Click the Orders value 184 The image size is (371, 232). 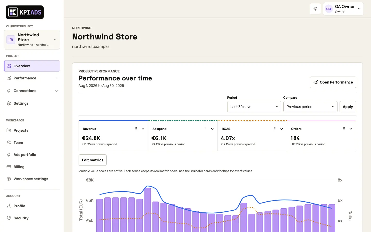pyautogui.click(x=295, y=138)
